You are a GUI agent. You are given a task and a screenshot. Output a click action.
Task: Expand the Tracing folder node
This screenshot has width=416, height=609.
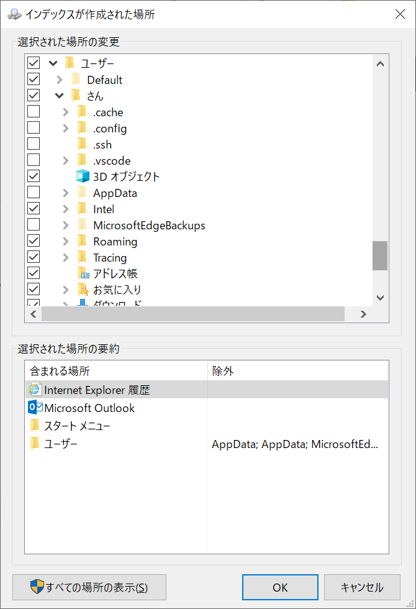[66, 257]
